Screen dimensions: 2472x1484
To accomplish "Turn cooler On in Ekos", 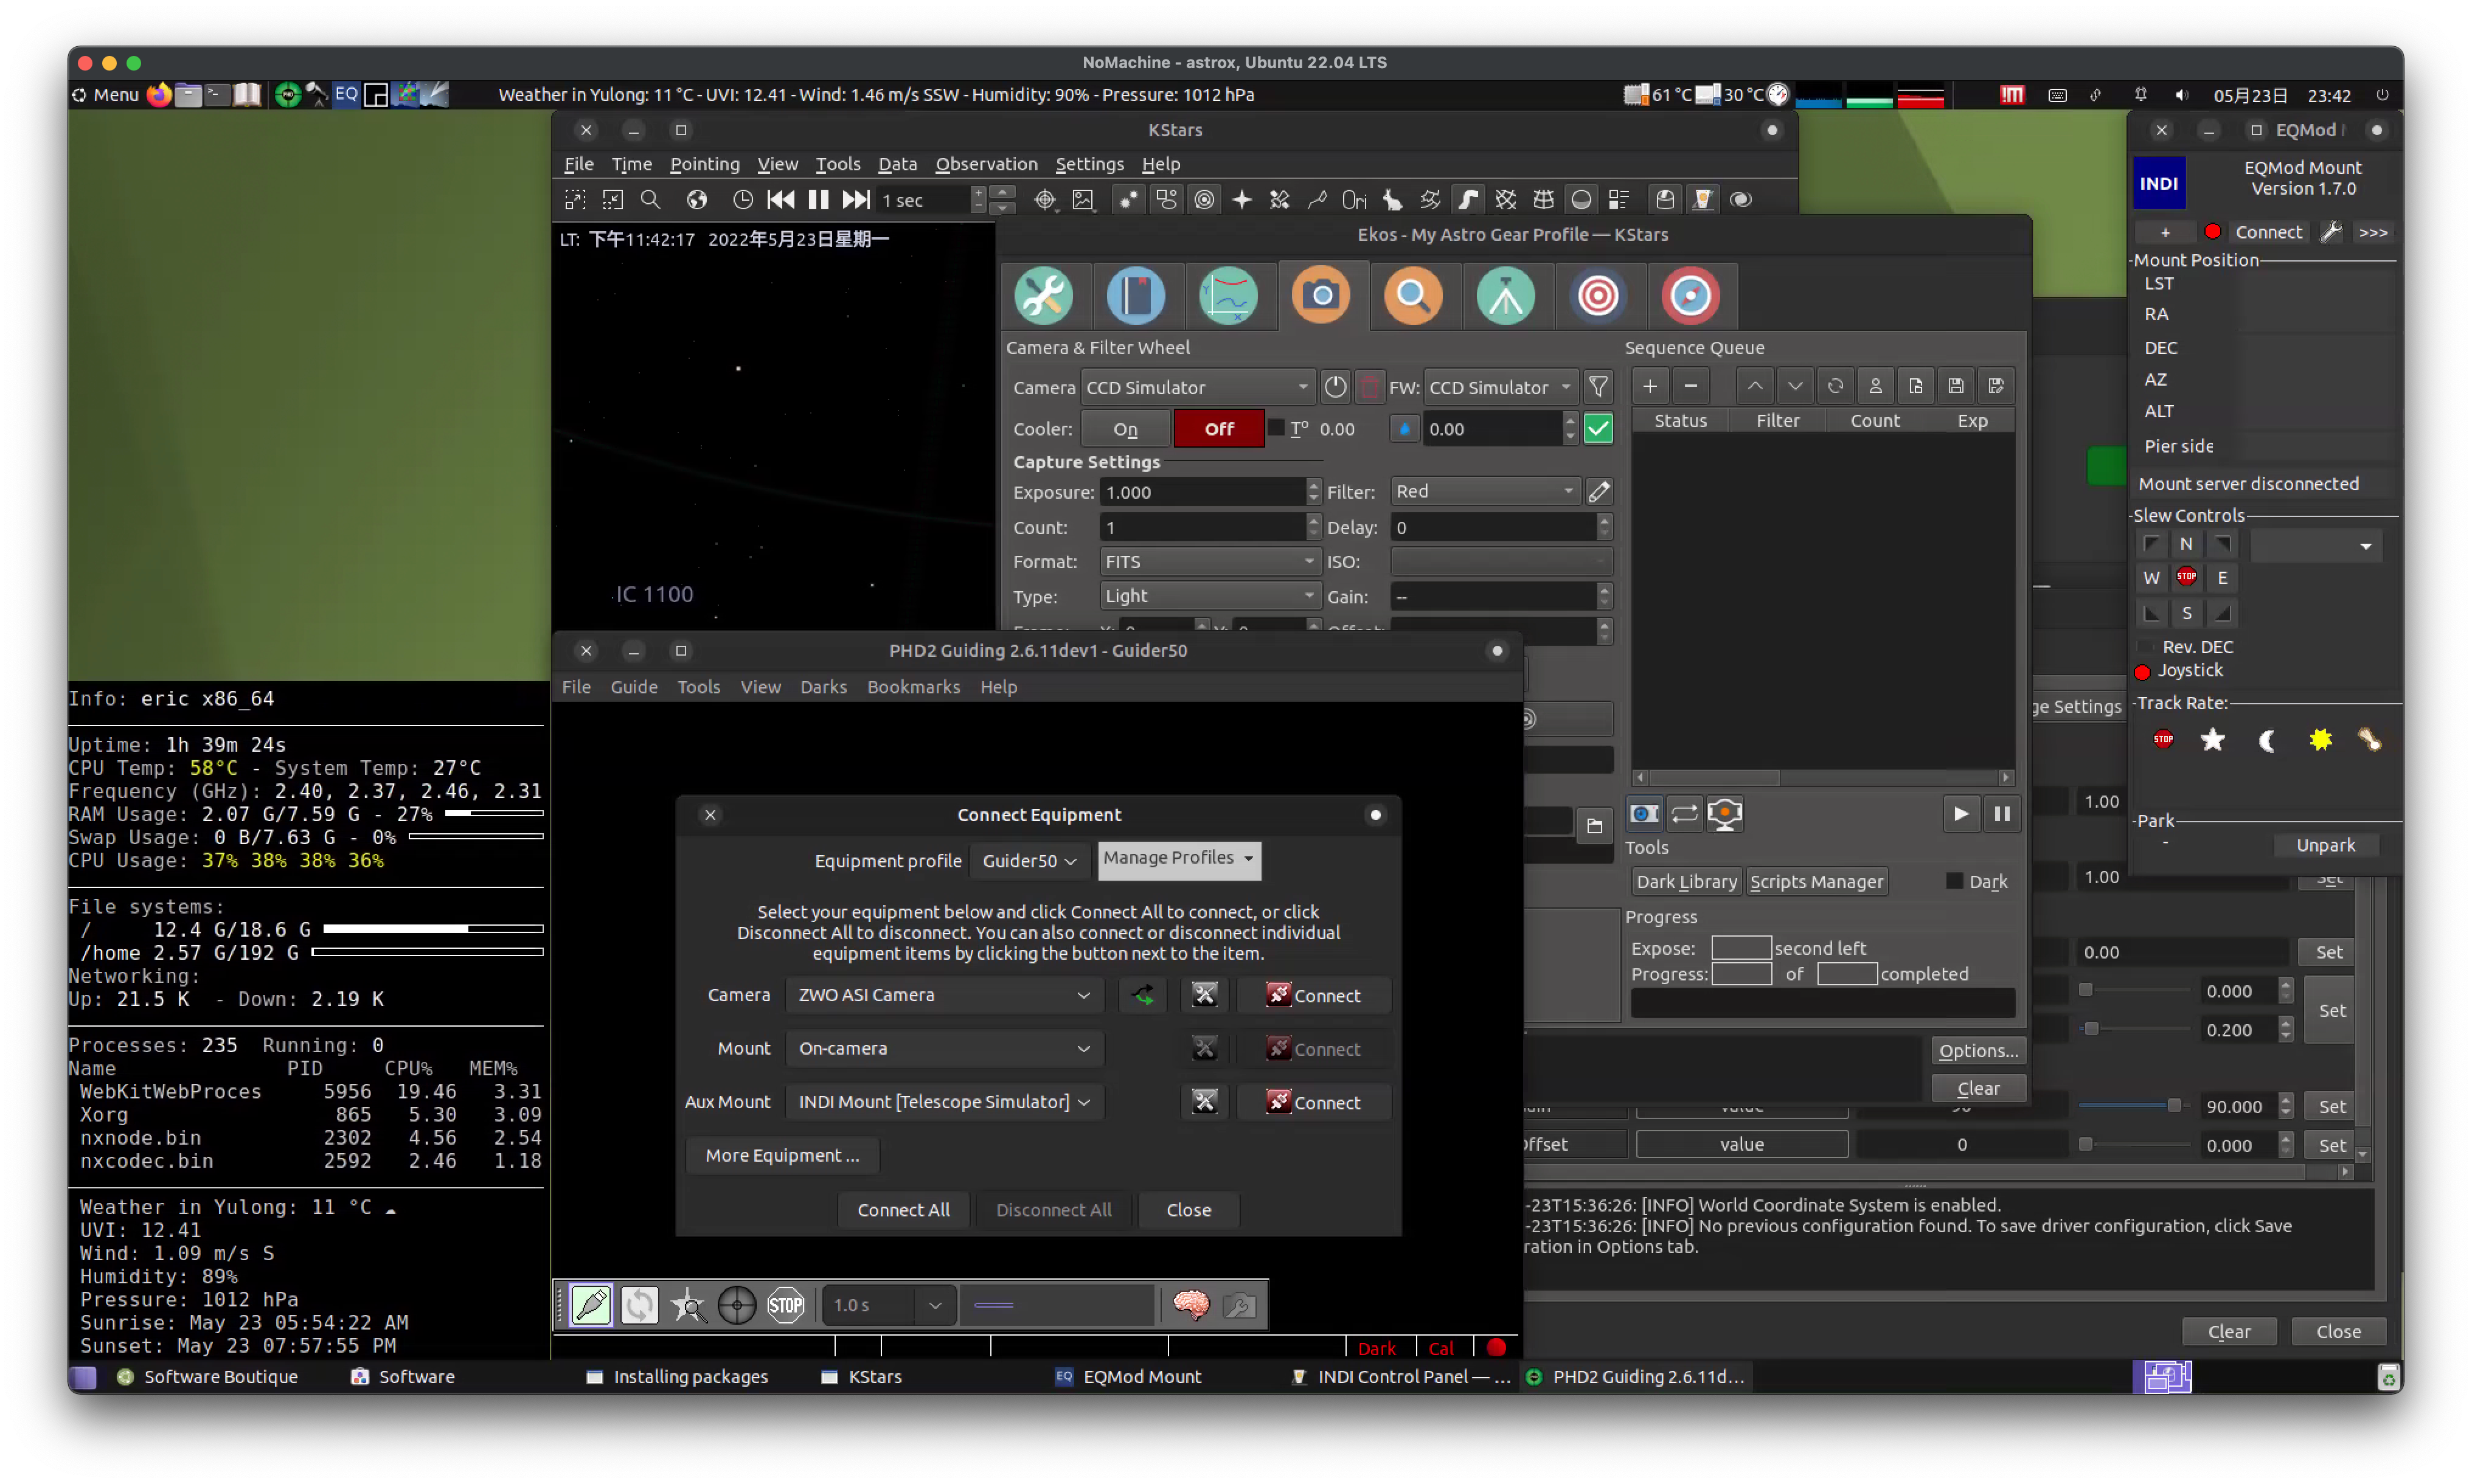I will click(1125, 429).
